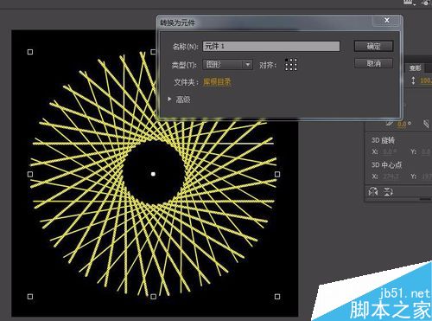Click the middle-left selection handle on stage
Image resolution: width=432 pixels, height=321 pixels.
point(30,174)
